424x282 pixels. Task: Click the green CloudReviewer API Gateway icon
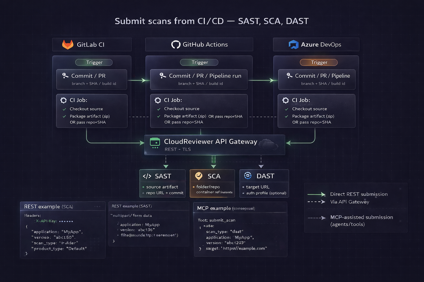pos(155,143)
